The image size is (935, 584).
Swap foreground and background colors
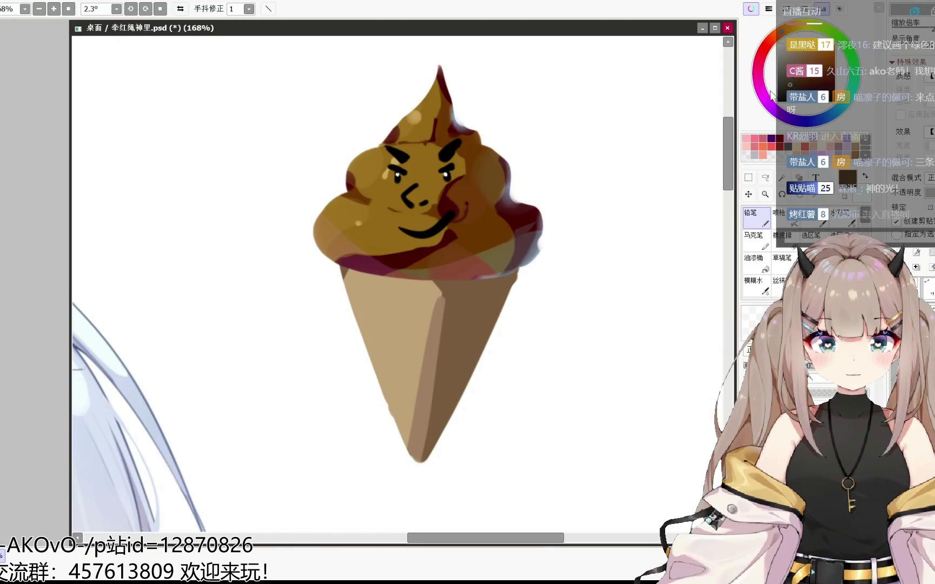(x=865, y=176)
